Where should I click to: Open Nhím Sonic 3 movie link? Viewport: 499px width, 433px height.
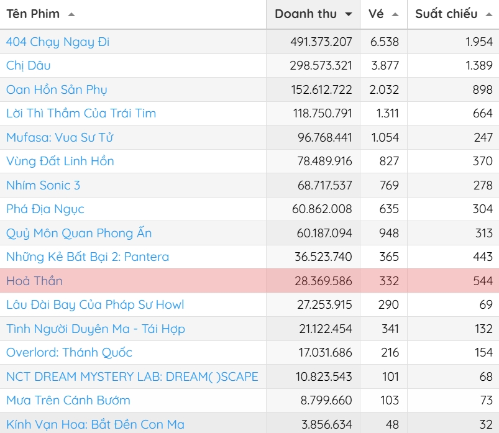43,185
